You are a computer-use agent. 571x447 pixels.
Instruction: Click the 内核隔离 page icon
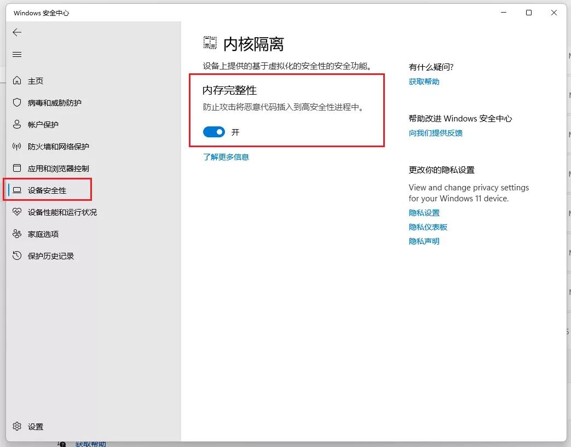(x=210, y=42)
